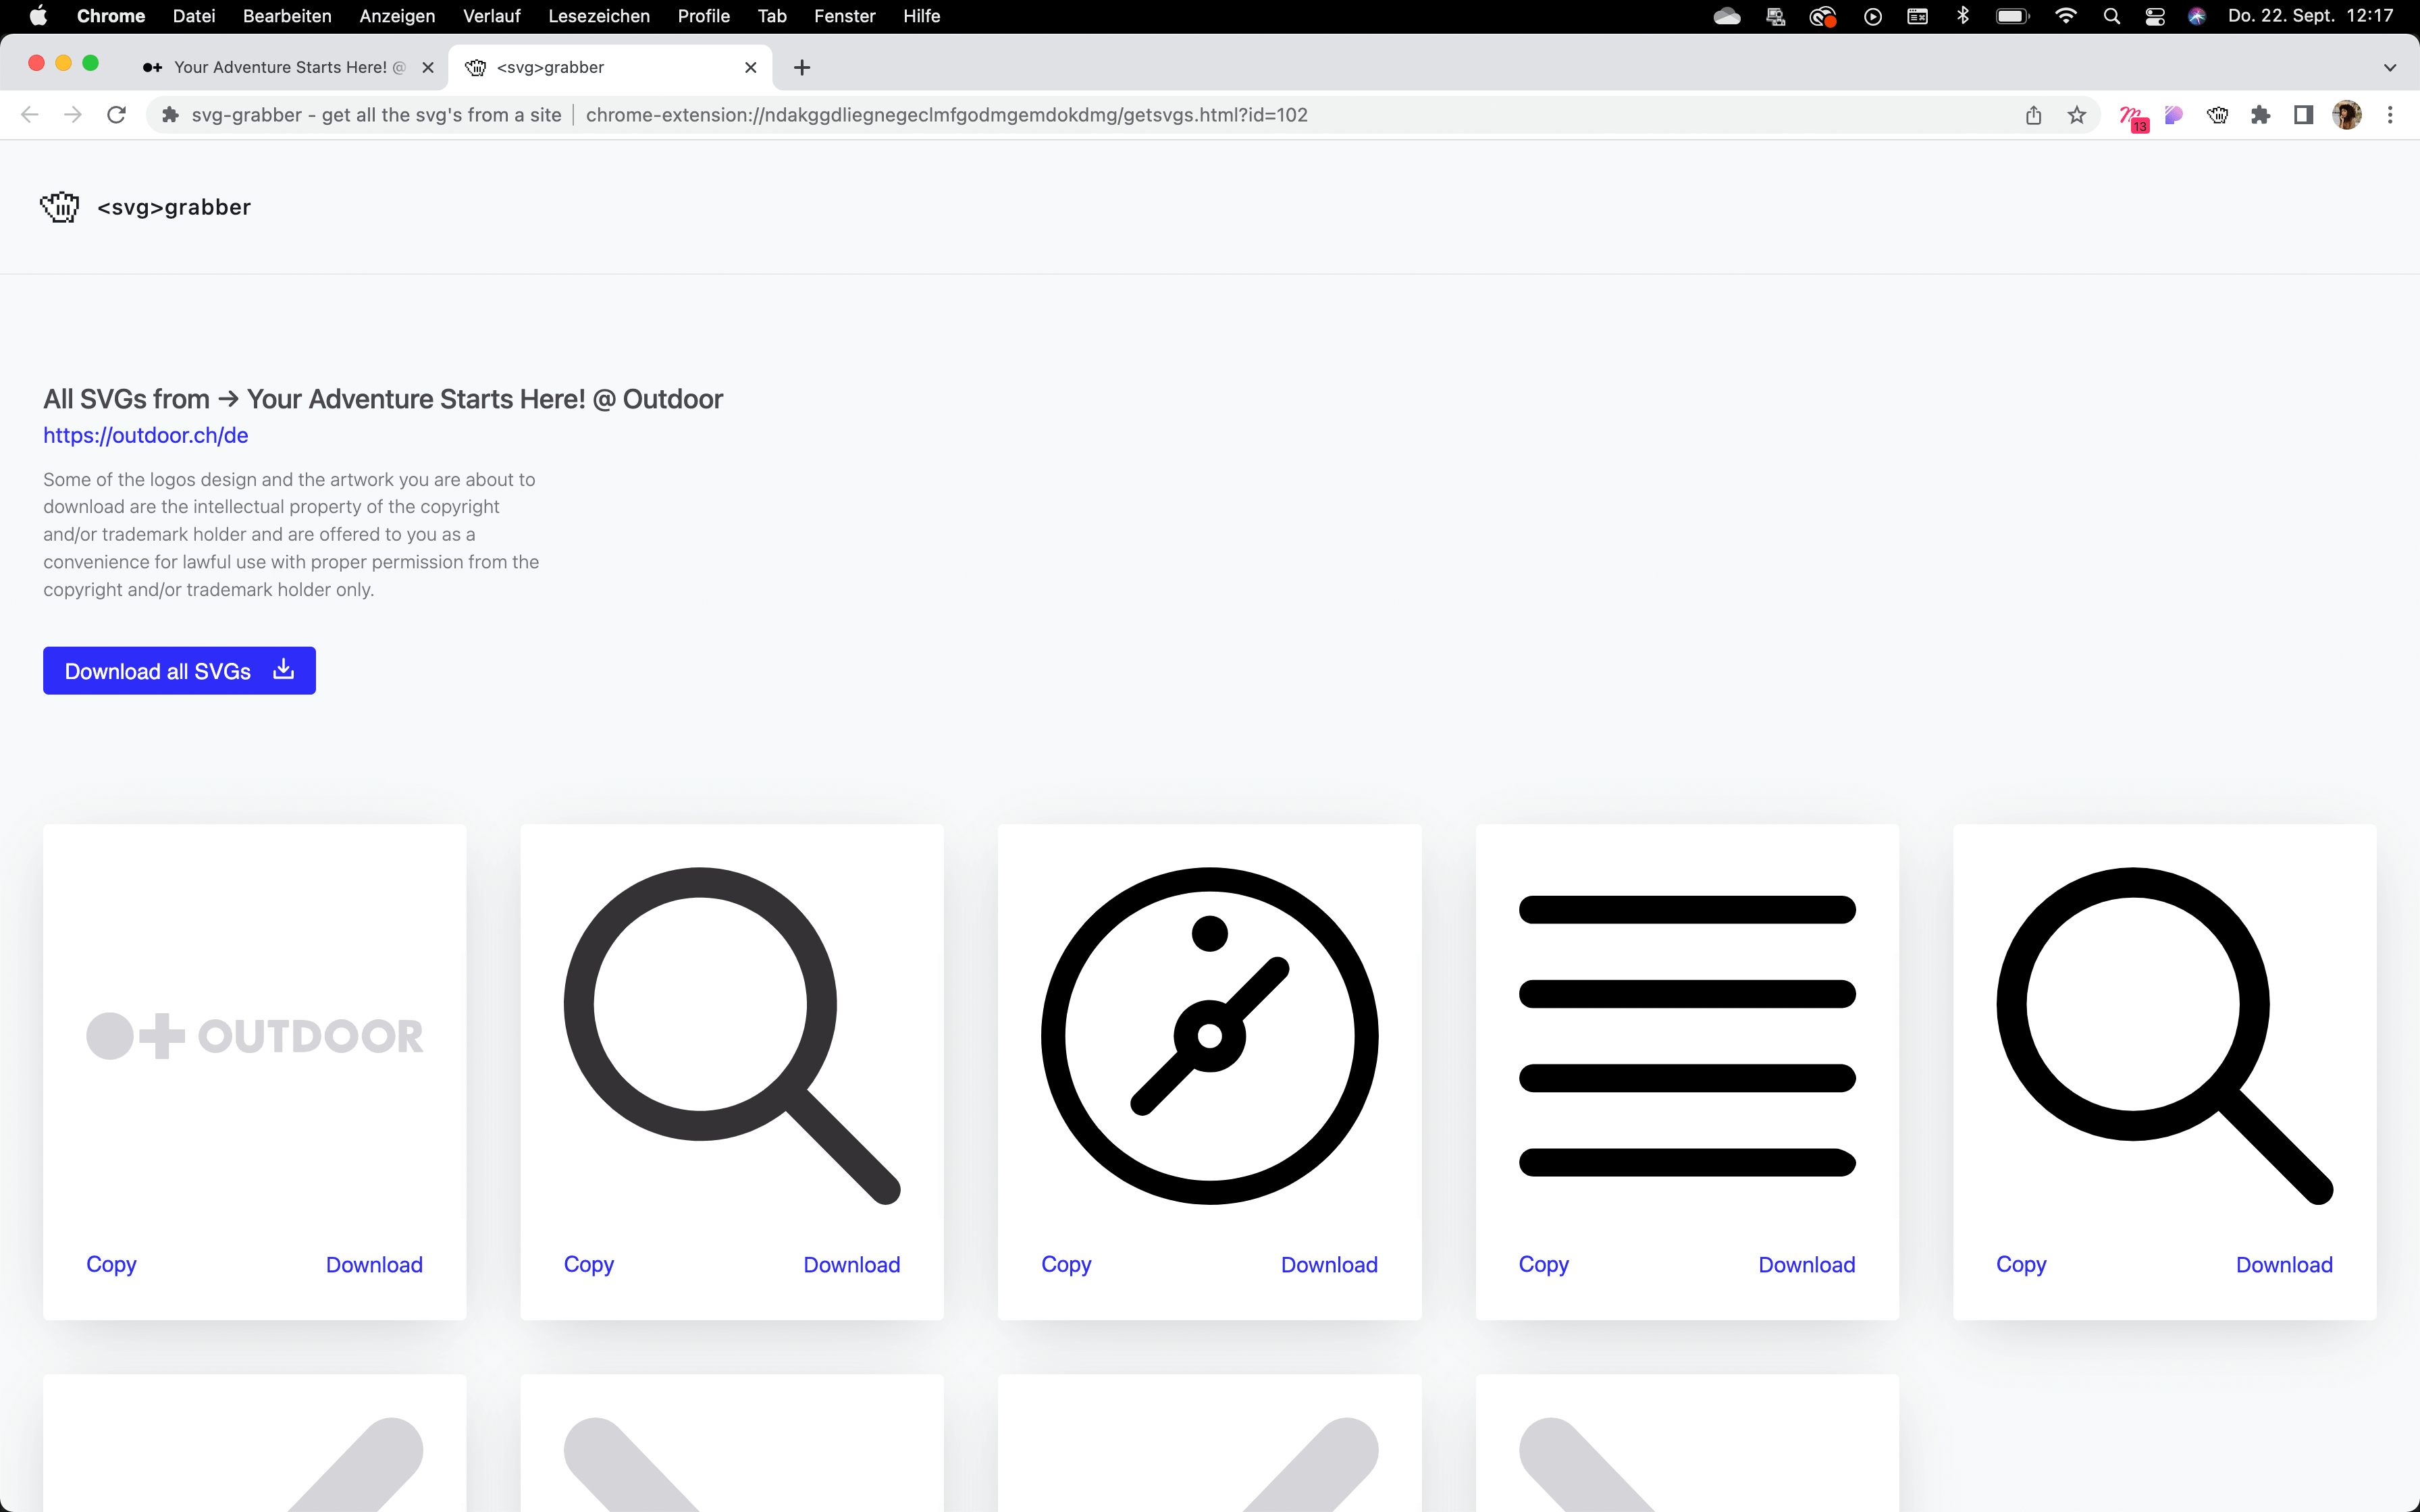The height and width of the screenshot is (1512, 2420).
Task: Open the Fenster menu
Action: click(845, 16)
